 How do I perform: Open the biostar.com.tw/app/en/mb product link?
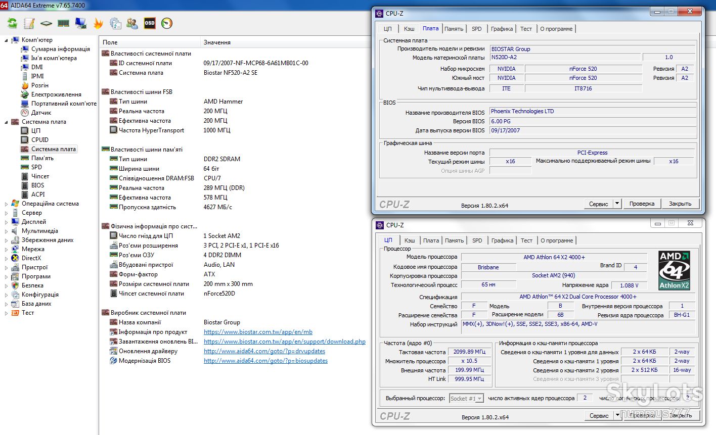tap(258, 332)
